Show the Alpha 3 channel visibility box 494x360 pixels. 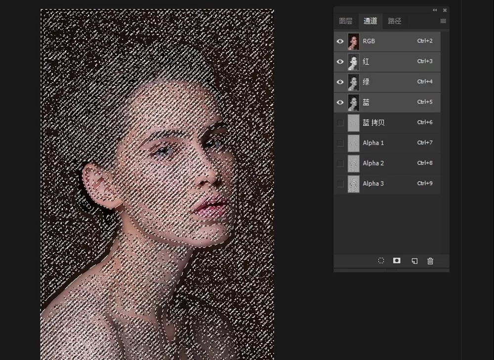[x=340, y=184]
